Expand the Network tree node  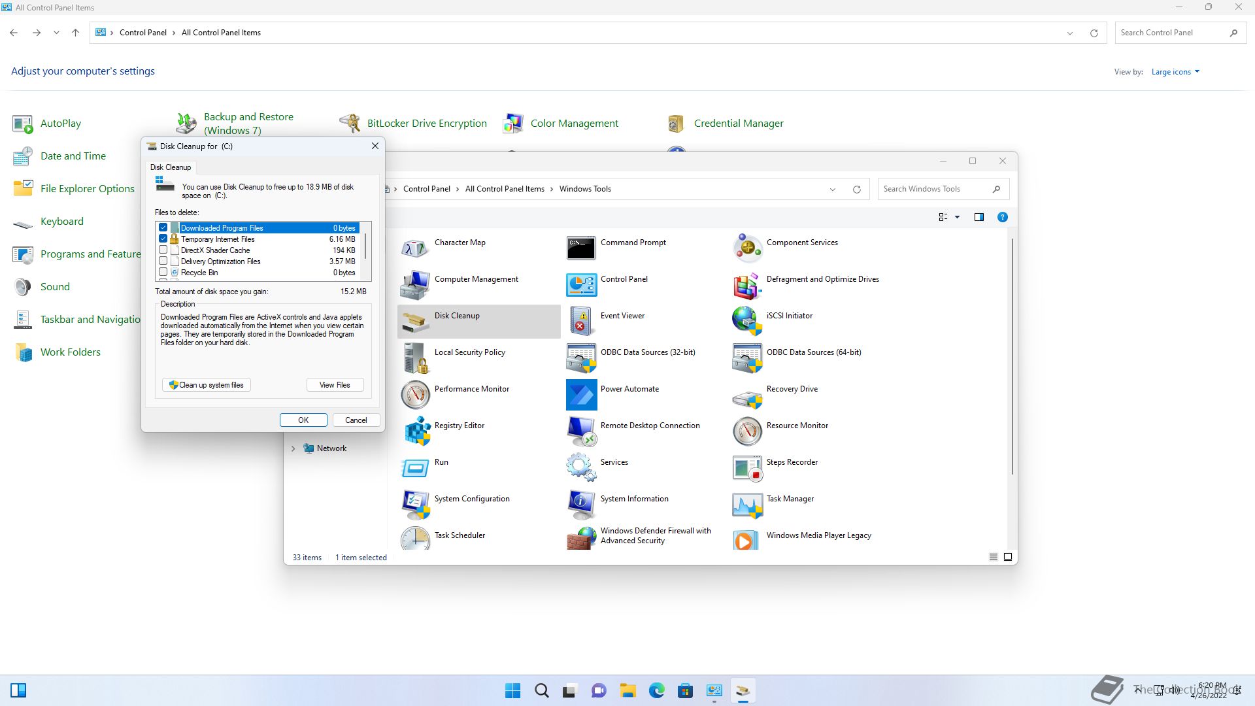293,448
